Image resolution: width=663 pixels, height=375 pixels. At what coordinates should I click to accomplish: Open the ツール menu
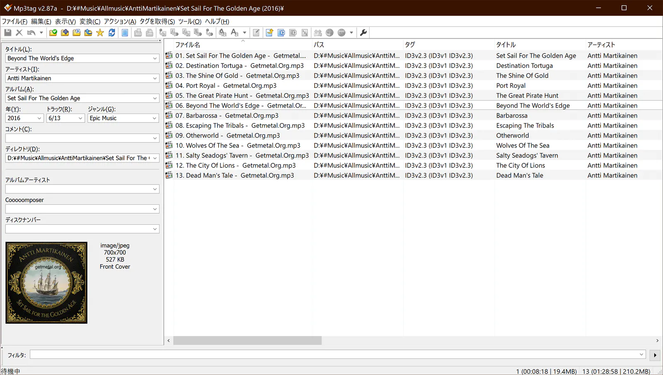190,22
